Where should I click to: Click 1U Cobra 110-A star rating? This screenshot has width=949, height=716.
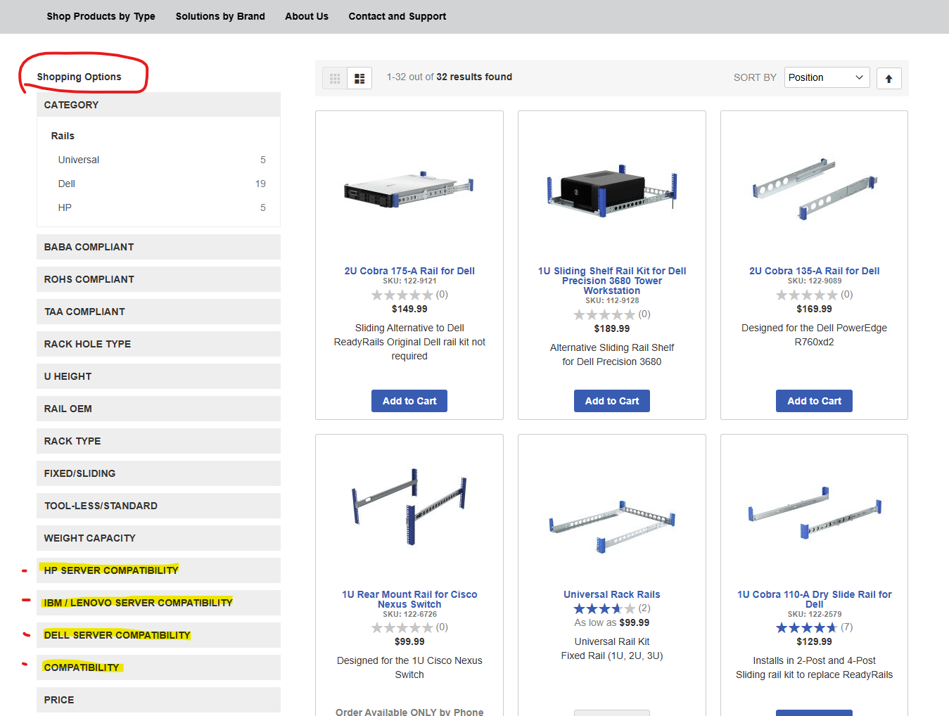807,627
